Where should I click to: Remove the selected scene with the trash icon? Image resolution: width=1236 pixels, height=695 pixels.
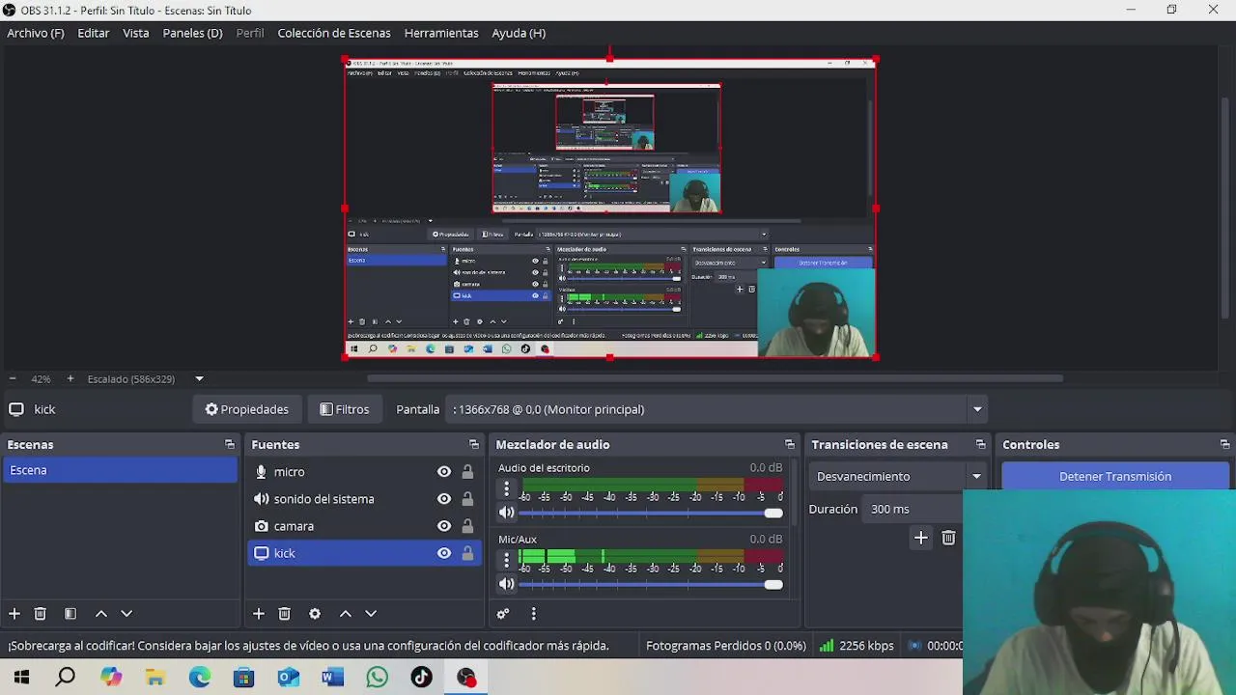tap(40, 614)
